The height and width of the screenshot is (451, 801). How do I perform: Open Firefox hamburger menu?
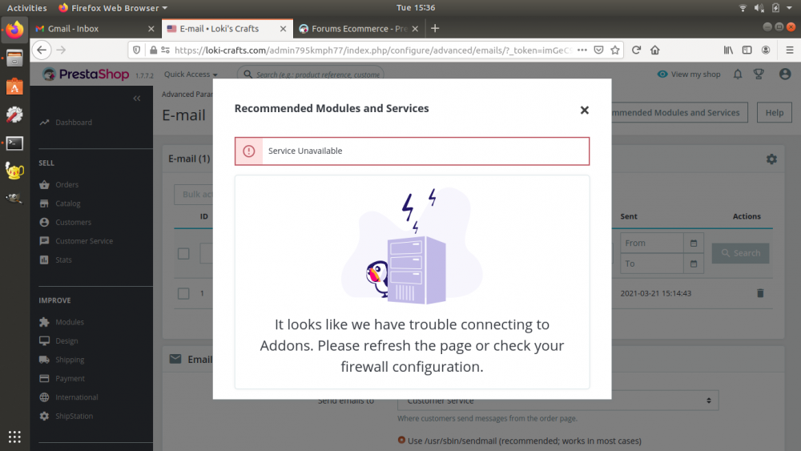tap(789, 50)
